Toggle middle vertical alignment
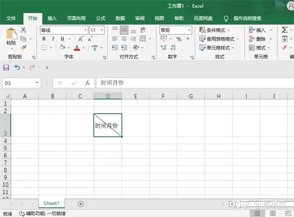 tap(124, 30)
